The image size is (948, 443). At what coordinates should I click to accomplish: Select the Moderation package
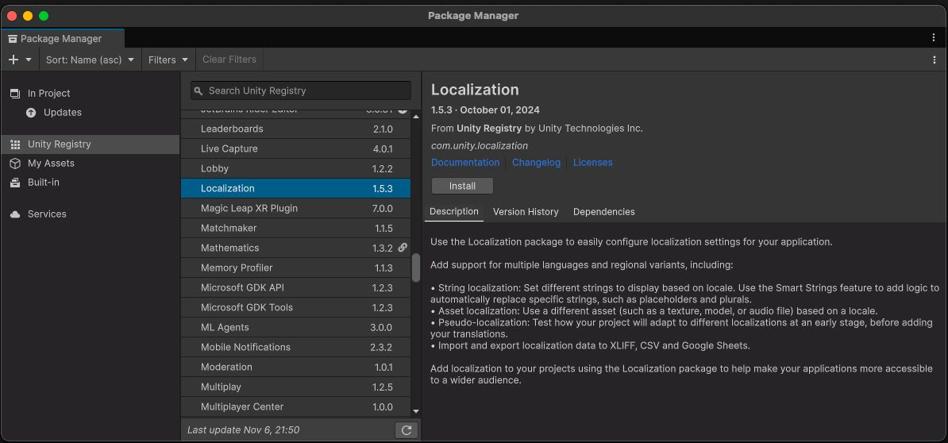tap(295, 367)
